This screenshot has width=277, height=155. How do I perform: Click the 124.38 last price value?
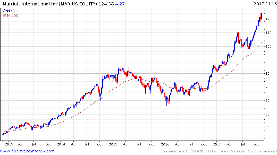pos(106,4)
